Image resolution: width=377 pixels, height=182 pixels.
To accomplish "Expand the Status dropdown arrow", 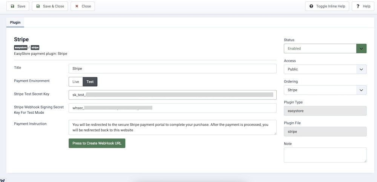I will tap(361, 48).
